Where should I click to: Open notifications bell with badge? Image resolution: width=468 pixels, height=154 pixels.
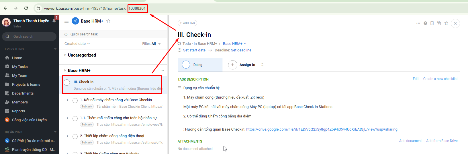click(x=54, y=21)
